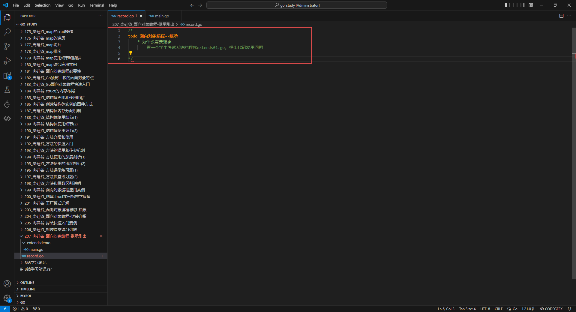The height and width of the screenshot is (312, 576).
Task: Change Tab Size: 4 indentation
Action: 467,309
